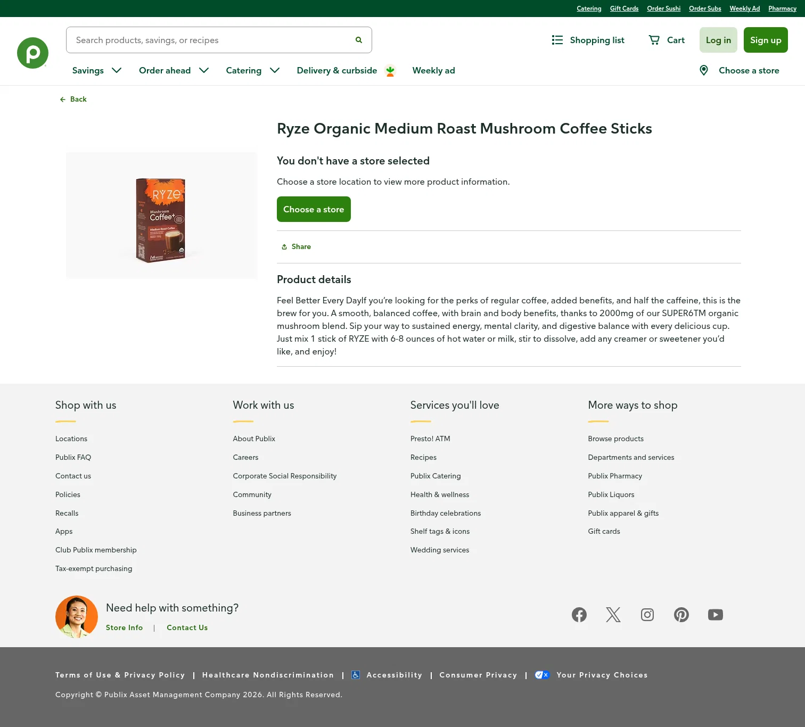
Task: Click the Log in button
Action: 719,40
